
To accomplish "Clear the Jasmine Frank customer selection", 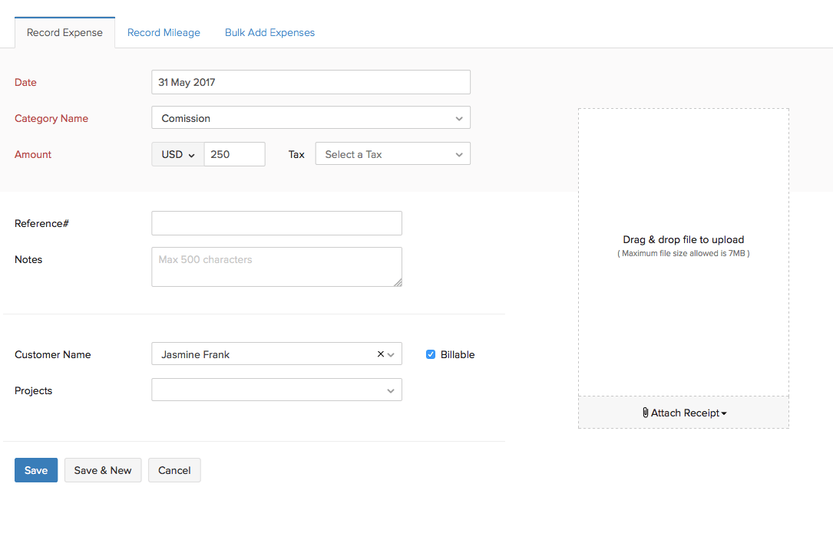I will pos(381,354).
